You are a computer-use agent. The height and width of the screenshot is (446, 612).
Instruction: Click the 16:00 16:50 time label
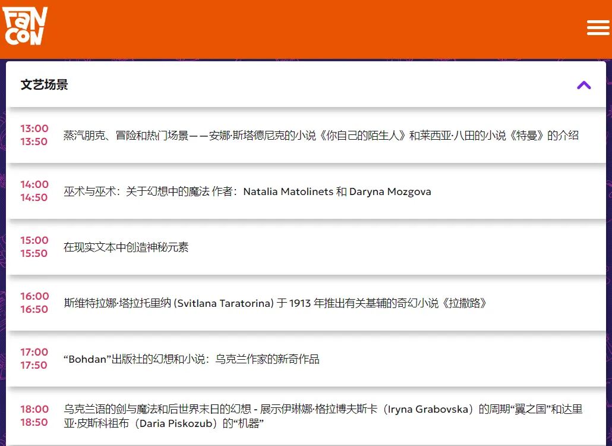click(x=34, y=303)
